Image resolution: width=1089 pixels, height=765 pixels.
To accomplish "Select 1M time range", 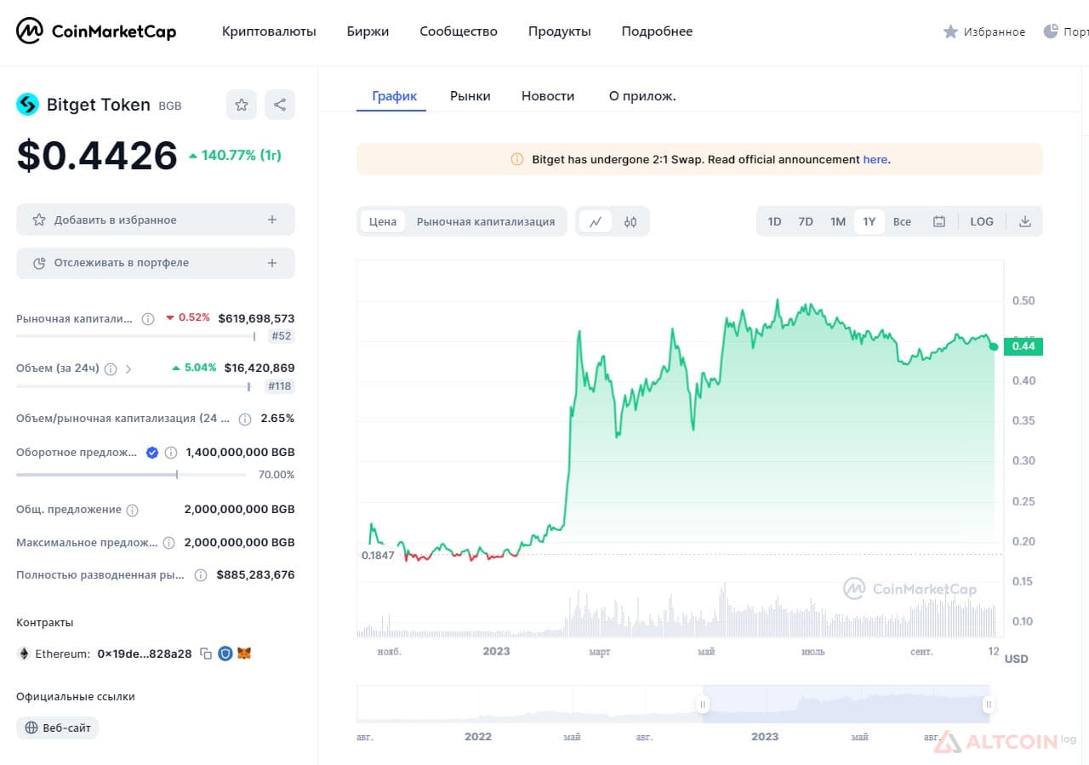I will point(838,221).
